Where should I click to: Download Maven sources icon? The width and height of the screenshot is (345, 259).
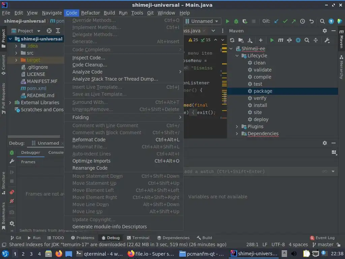(250, 40)
